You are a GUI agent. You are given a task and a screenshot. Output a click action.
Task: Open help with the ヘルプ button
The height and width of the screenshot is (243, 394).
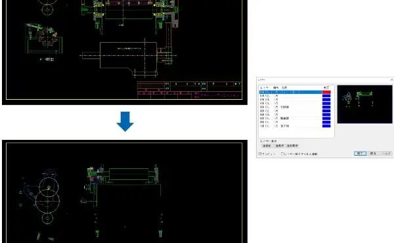tap(386, 153)
